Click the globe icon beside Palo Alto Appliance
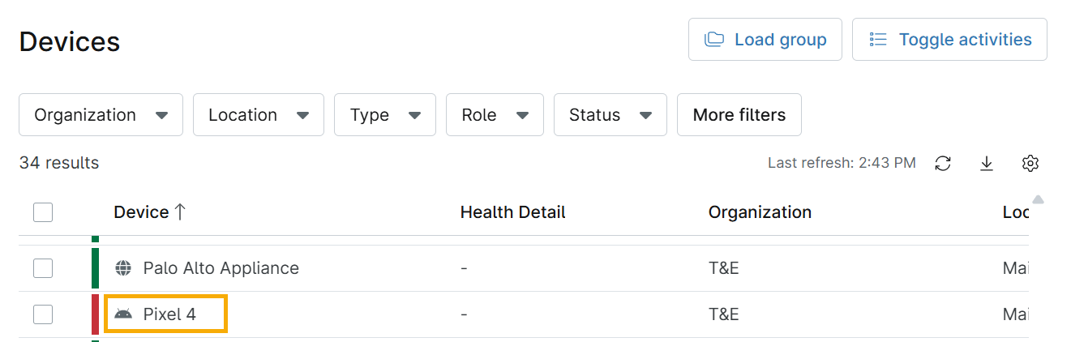 point(123,268)
